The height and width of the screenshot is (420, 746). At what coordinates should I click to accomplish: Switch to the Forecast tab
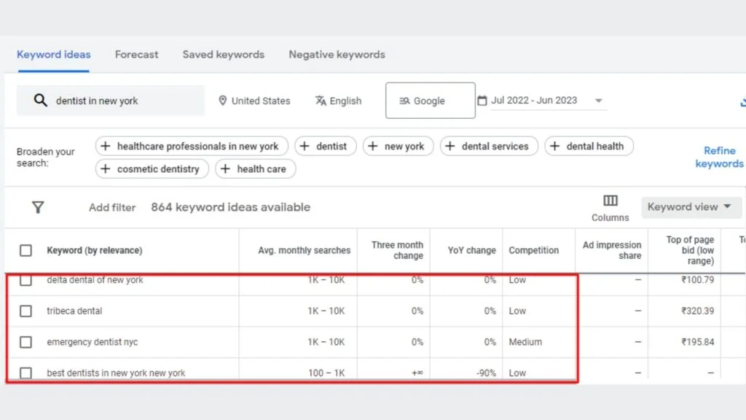coord(136,55)
